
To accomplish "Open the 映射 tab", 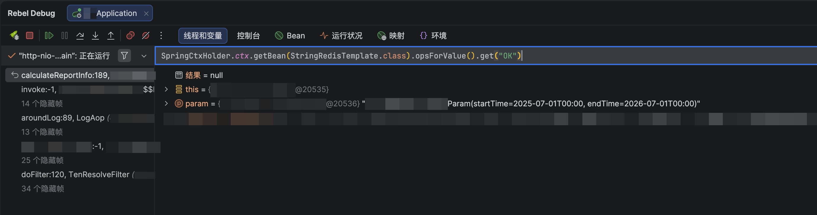I will click(391, 36).
